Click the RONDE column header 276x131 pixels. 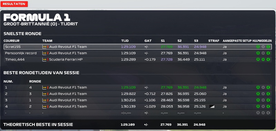35,81
